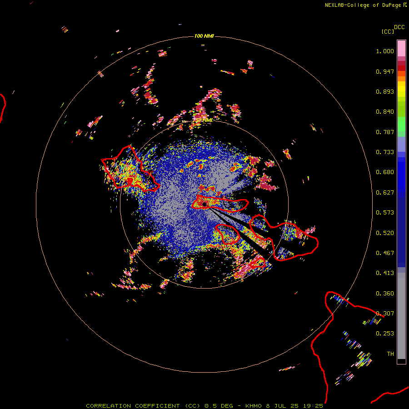Viewport: 409px width, 409px height.
Task: Select the 0.680 scale value
Action: tap(385, 172)
